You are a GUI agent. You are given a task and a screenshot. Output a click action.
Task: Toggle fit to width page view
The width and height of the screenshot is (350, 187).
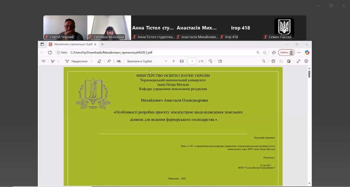point(182,61)
